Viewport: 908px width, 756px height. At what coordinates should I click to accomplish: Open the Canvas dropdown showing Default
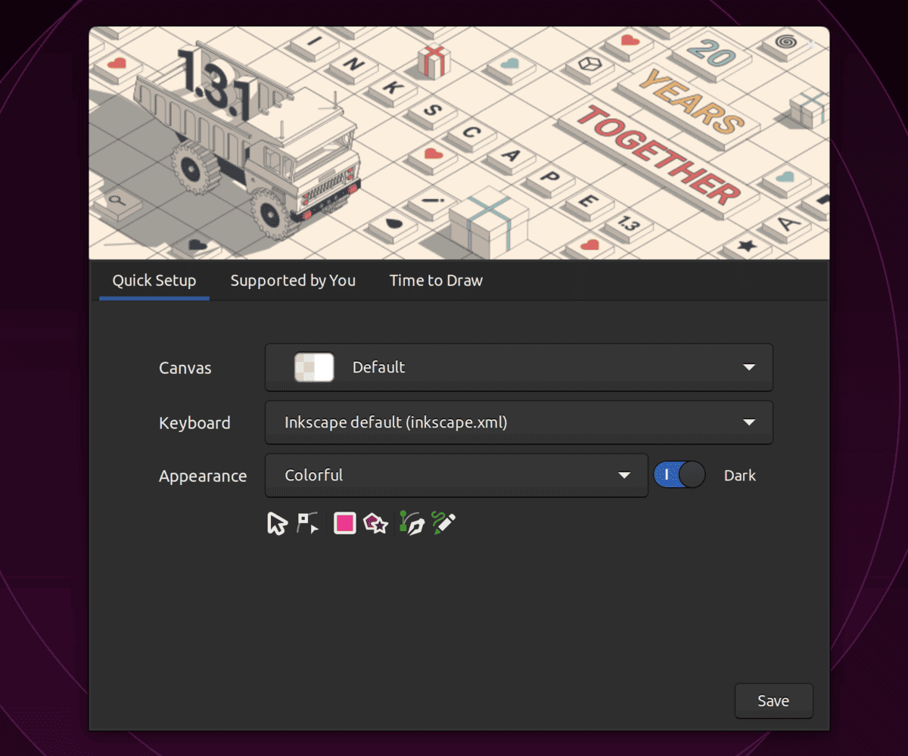click(518, 368)
